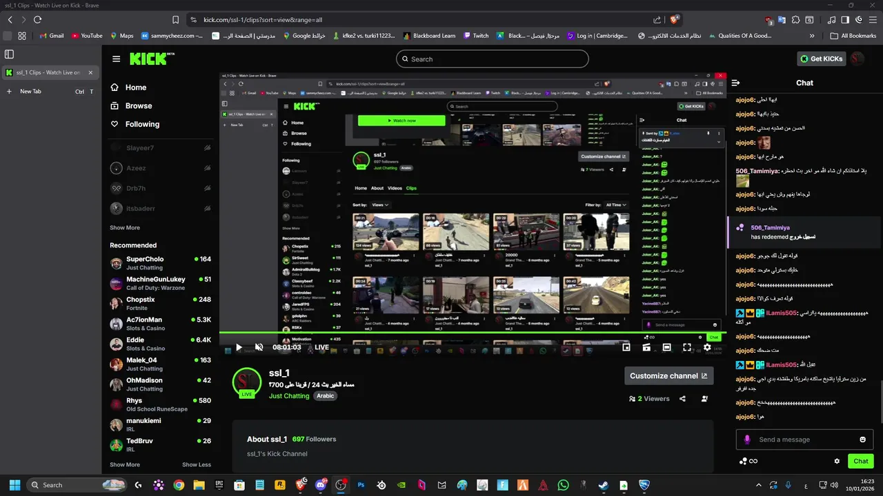Open Twitch bookmark
This screenshot has height=496, width=883.
476,36
